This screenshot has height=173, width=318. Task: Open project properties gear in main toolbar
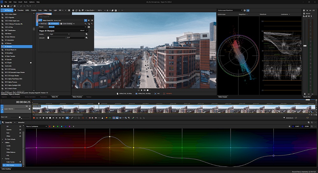(15, 6)
